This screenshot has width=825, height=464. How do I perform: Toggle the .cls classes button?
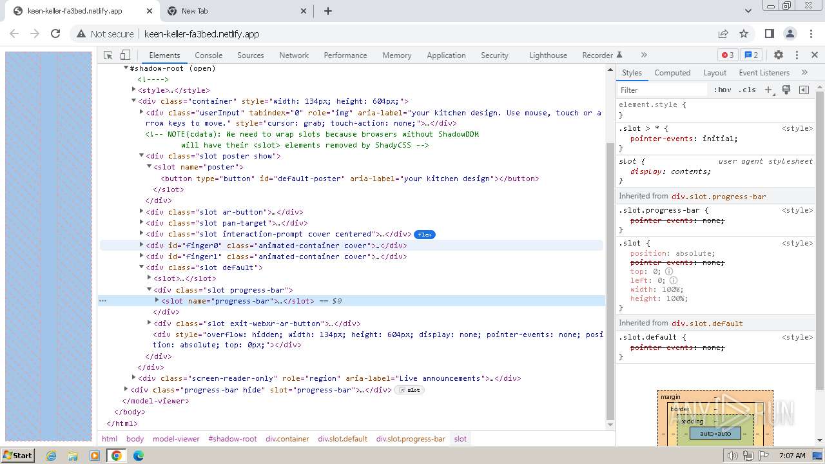(x=747, y=90)
